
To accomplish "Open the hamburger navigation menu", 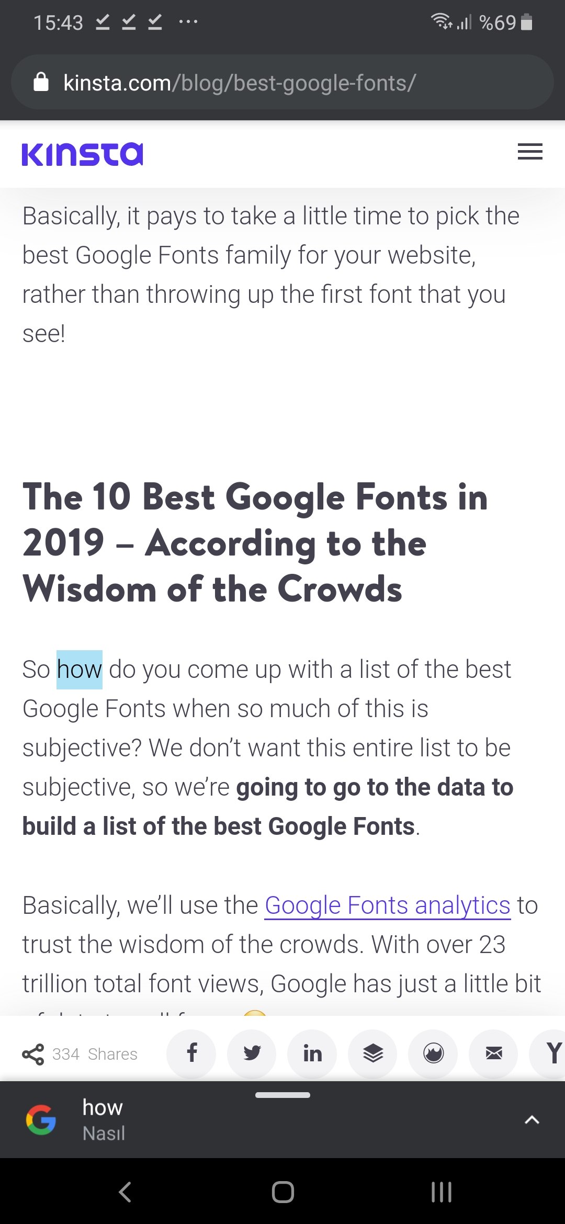I will click(530, 152).
